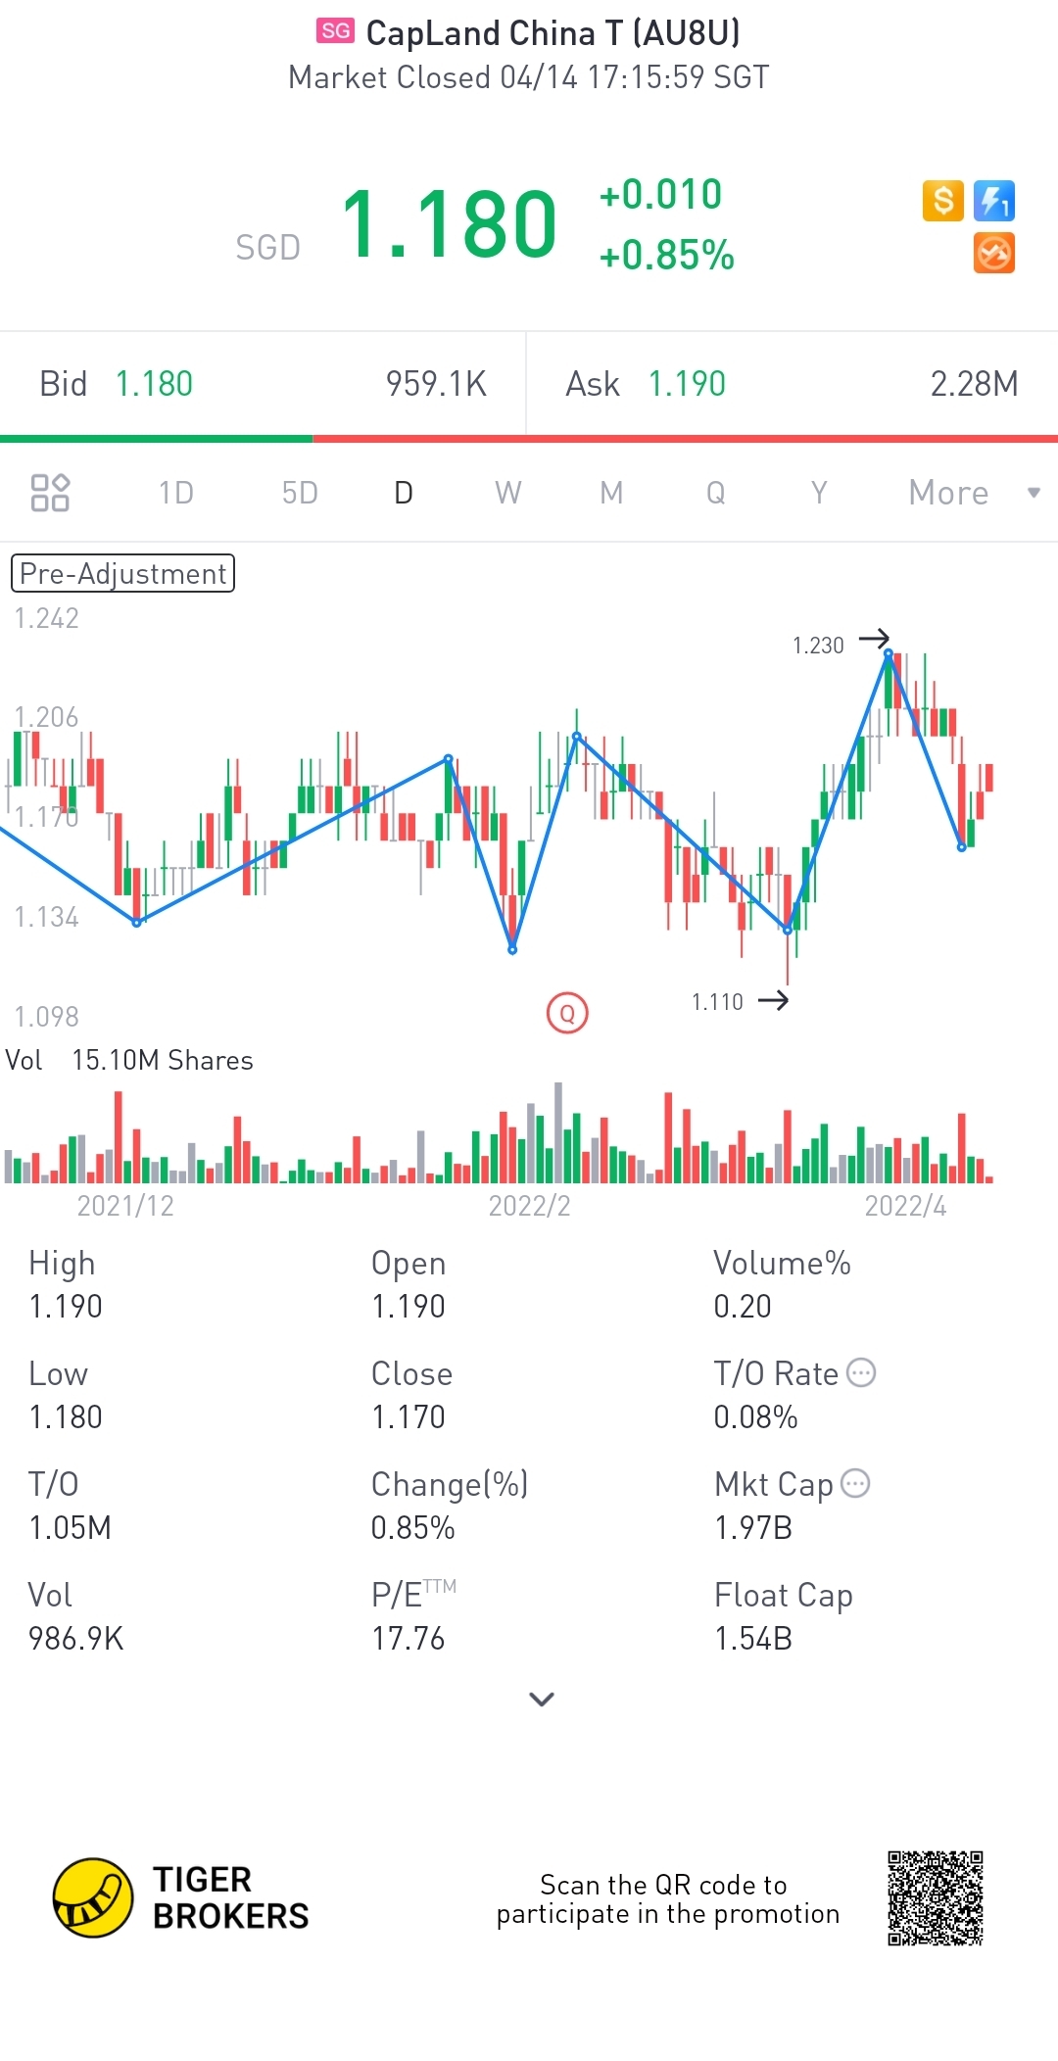Tap the Bid price 1.180
Image resolution: width=1058 pixels, height=2061 pixels.
pos(154,384)
